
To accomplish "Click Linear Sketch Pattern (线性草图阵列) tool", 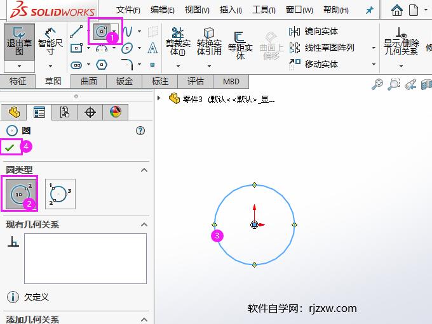I will pos(321,48).
